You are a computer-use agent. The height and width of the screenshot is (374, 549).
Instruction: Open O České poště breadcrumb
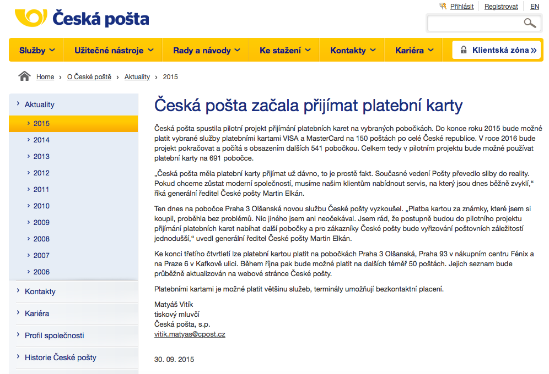89,77
